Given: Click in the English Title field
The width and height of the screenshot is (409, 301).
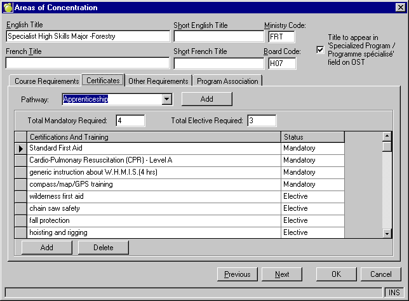Looking at the screenshot, I should (87, 37).
